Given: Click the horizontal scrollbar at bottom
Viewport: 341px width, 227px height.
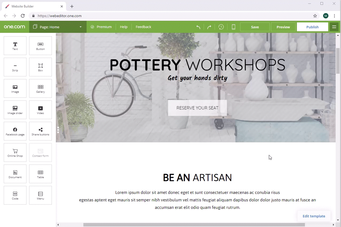Looking at the screenshot, I should point(194,225).
